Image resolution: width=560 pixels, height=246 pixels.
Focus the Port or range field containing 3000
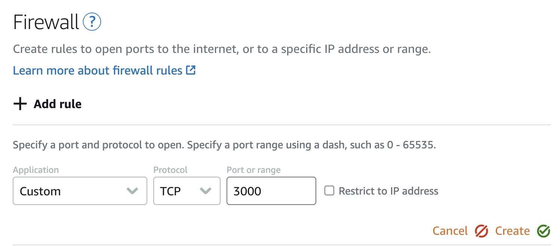[x=271, y=191]
